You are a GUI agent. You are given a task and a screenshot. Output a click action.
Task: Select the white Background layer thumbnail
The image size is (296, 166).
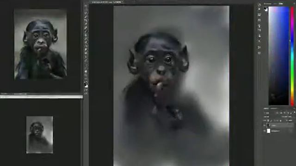(268, 131)
